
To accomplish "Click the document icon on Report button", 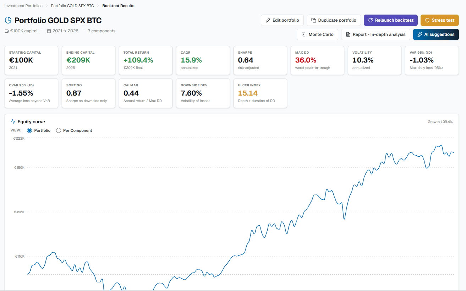I will (348, 34).
